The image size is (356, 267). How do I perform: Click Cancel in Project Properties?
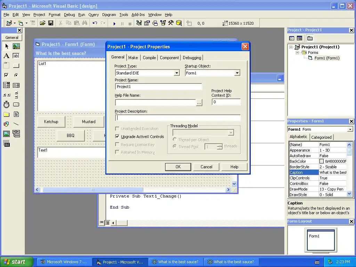207,167
